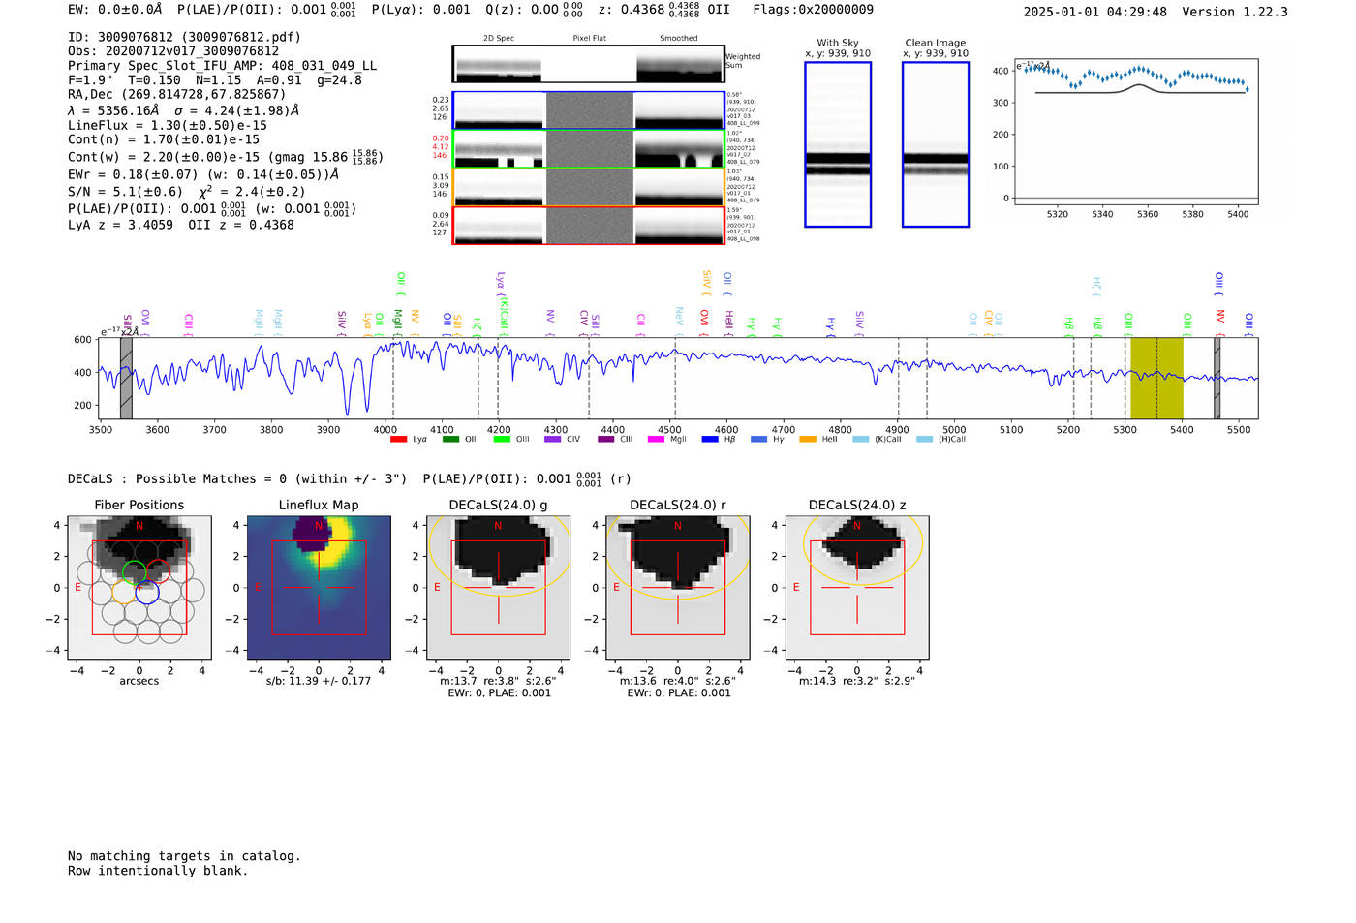This screenshot has height=923, width=1356.
Task: Click the Version 1.22.3 label
Action: pyautogui.click(x=1235, y=12)
